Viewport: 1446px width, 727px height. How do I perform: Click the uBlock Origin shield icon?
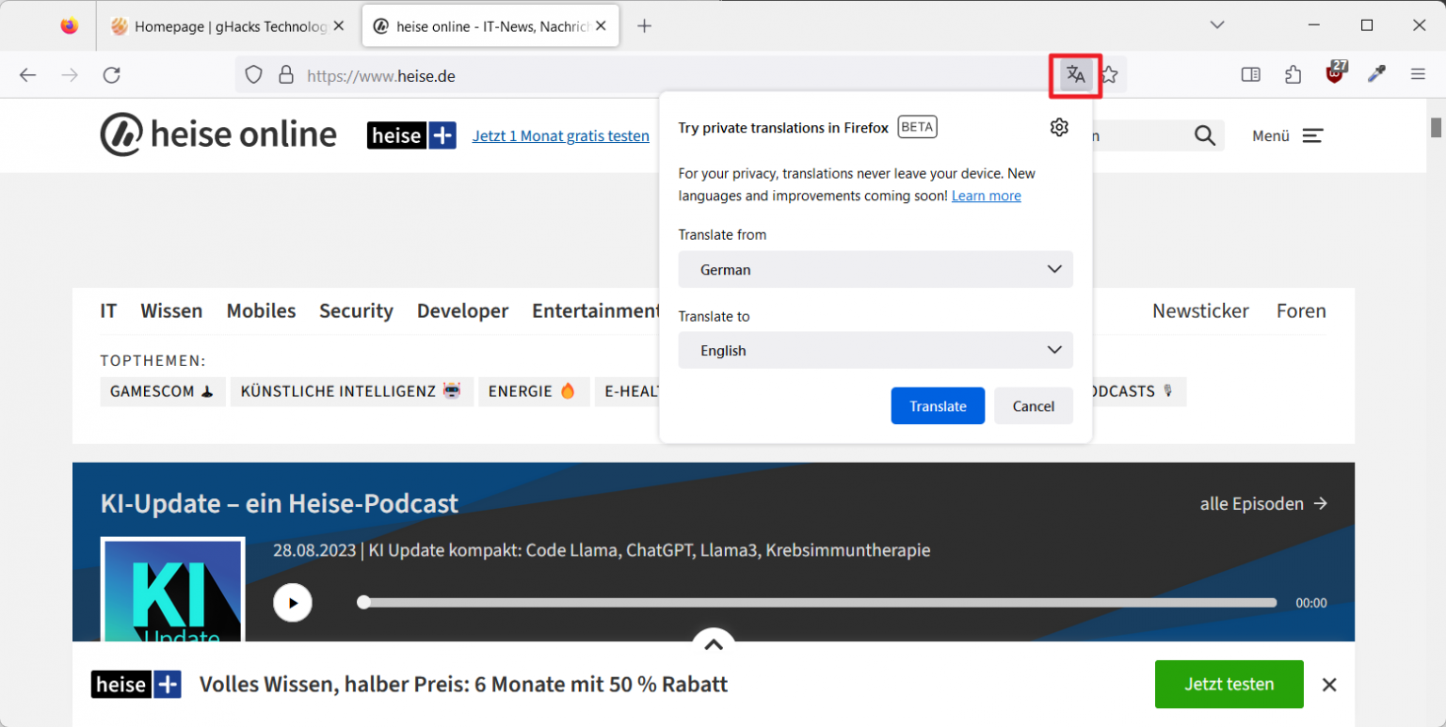[x=1334, y=74]
